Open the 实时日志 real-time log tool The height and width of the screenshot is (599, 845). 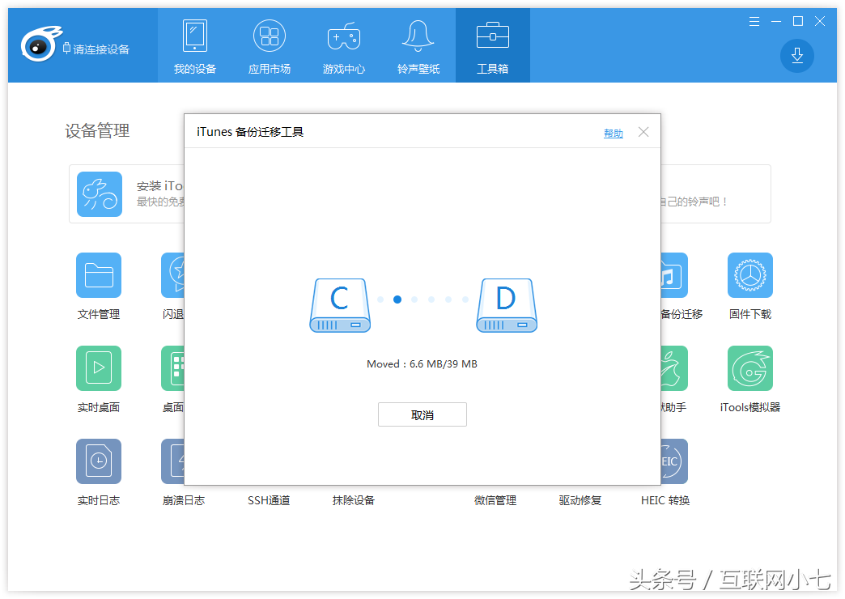click(99, 462)
